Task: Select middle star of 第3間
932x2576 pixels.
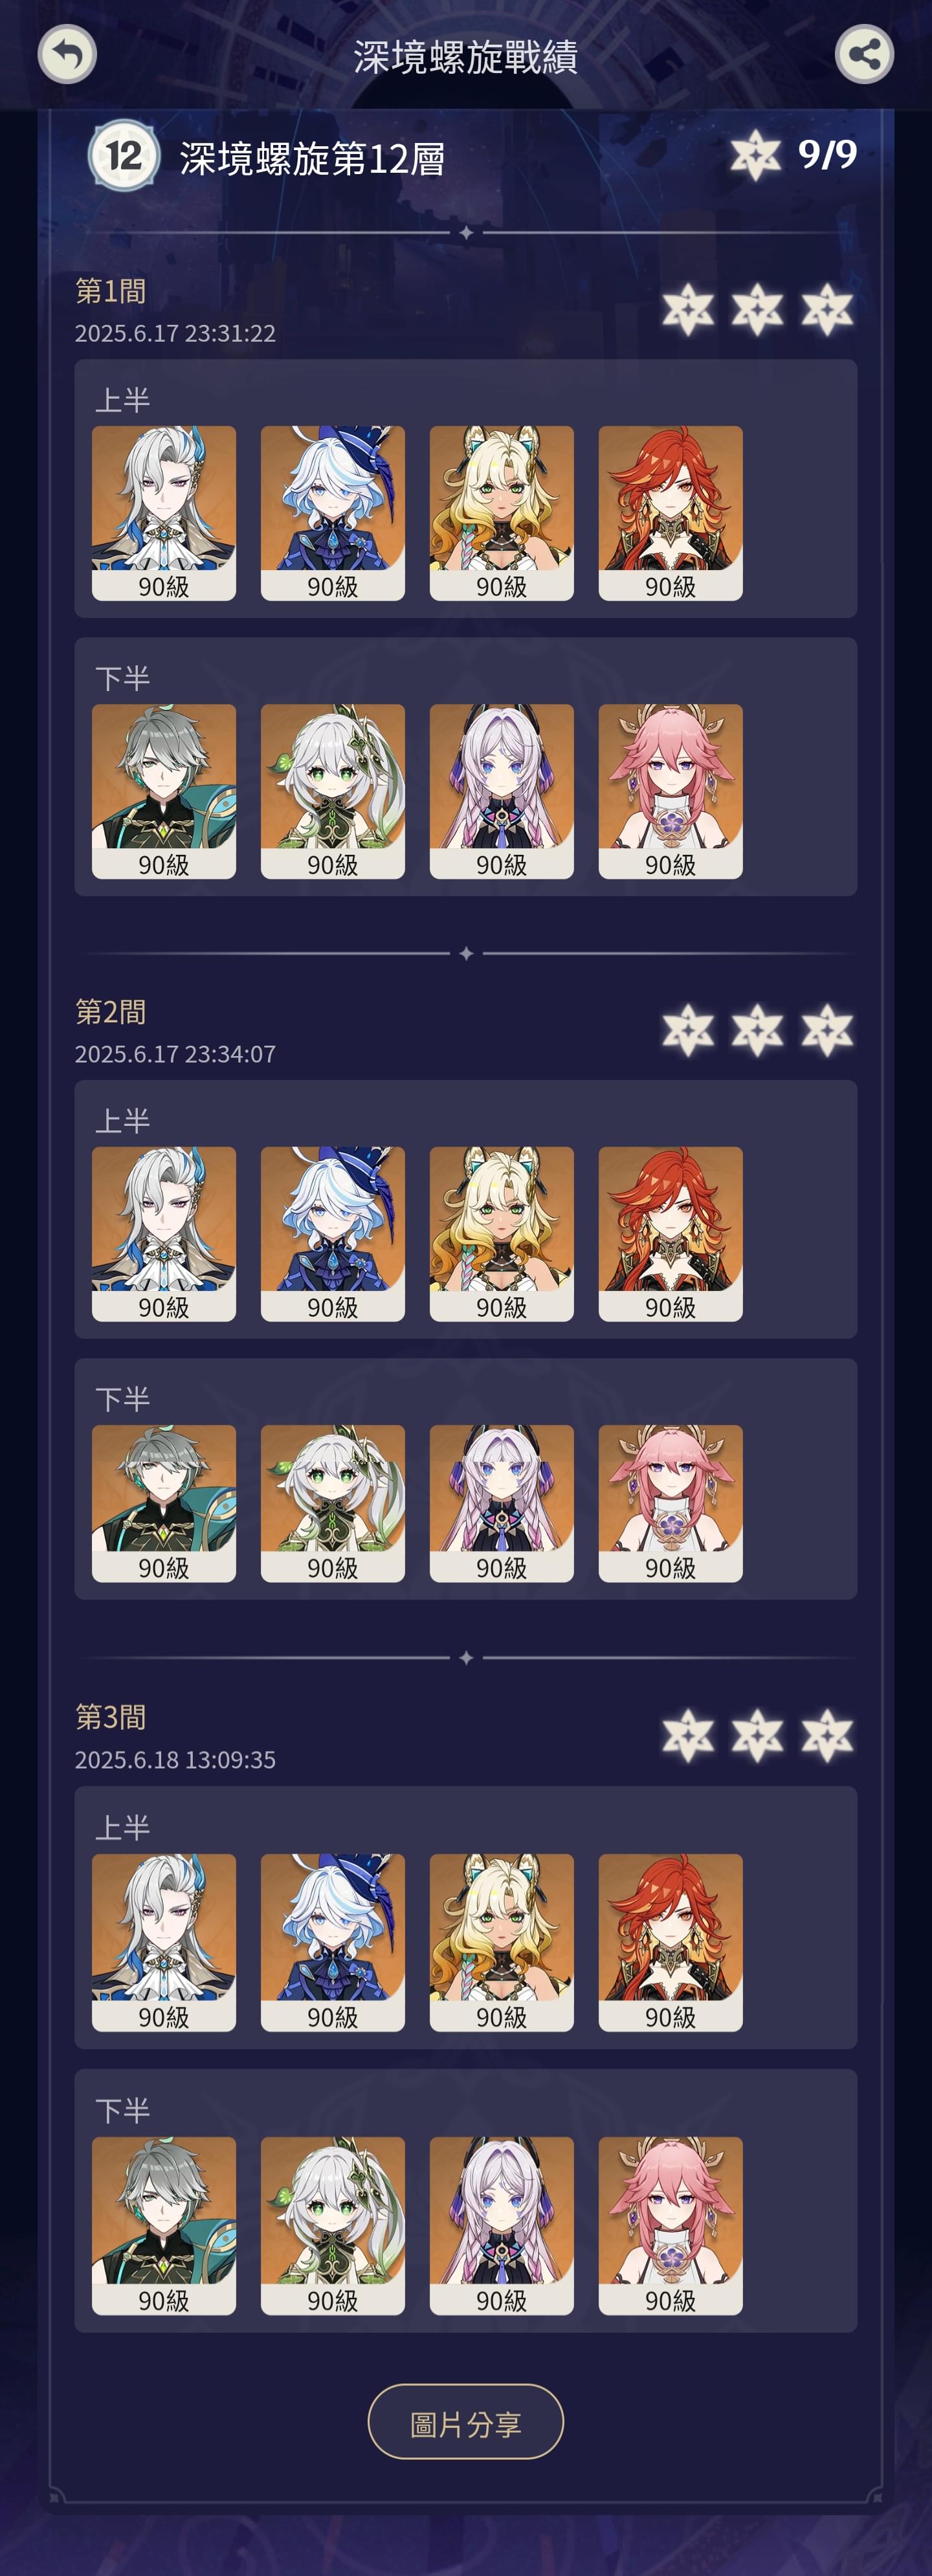Action: tap(757, 1735)
